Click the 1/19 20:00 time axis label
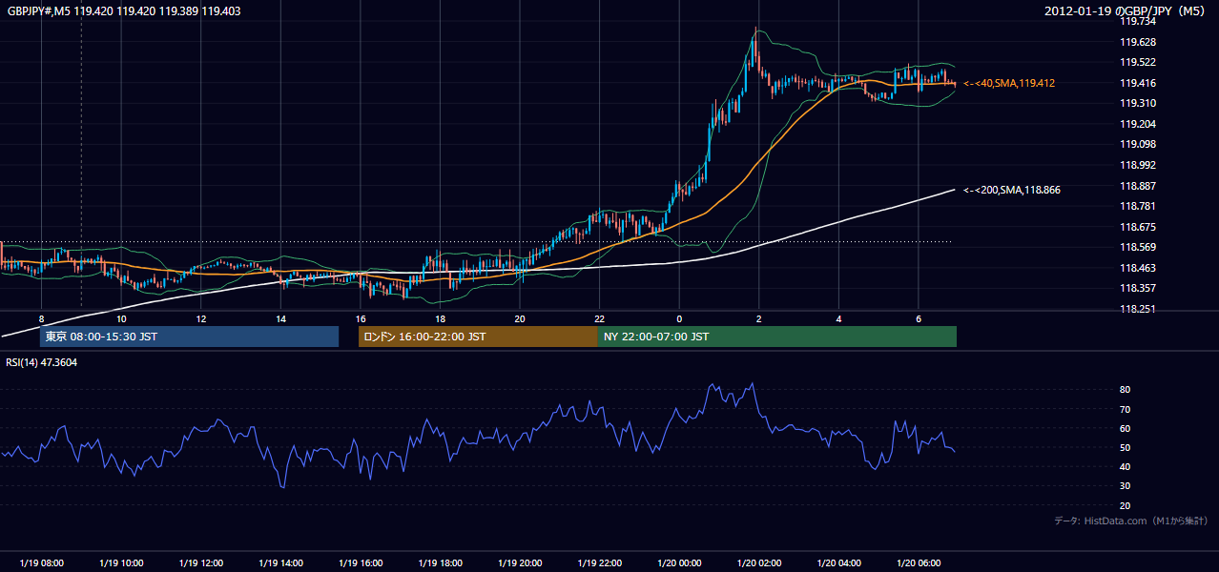This screenshot has height=572, width=1219. click(520, 563)
